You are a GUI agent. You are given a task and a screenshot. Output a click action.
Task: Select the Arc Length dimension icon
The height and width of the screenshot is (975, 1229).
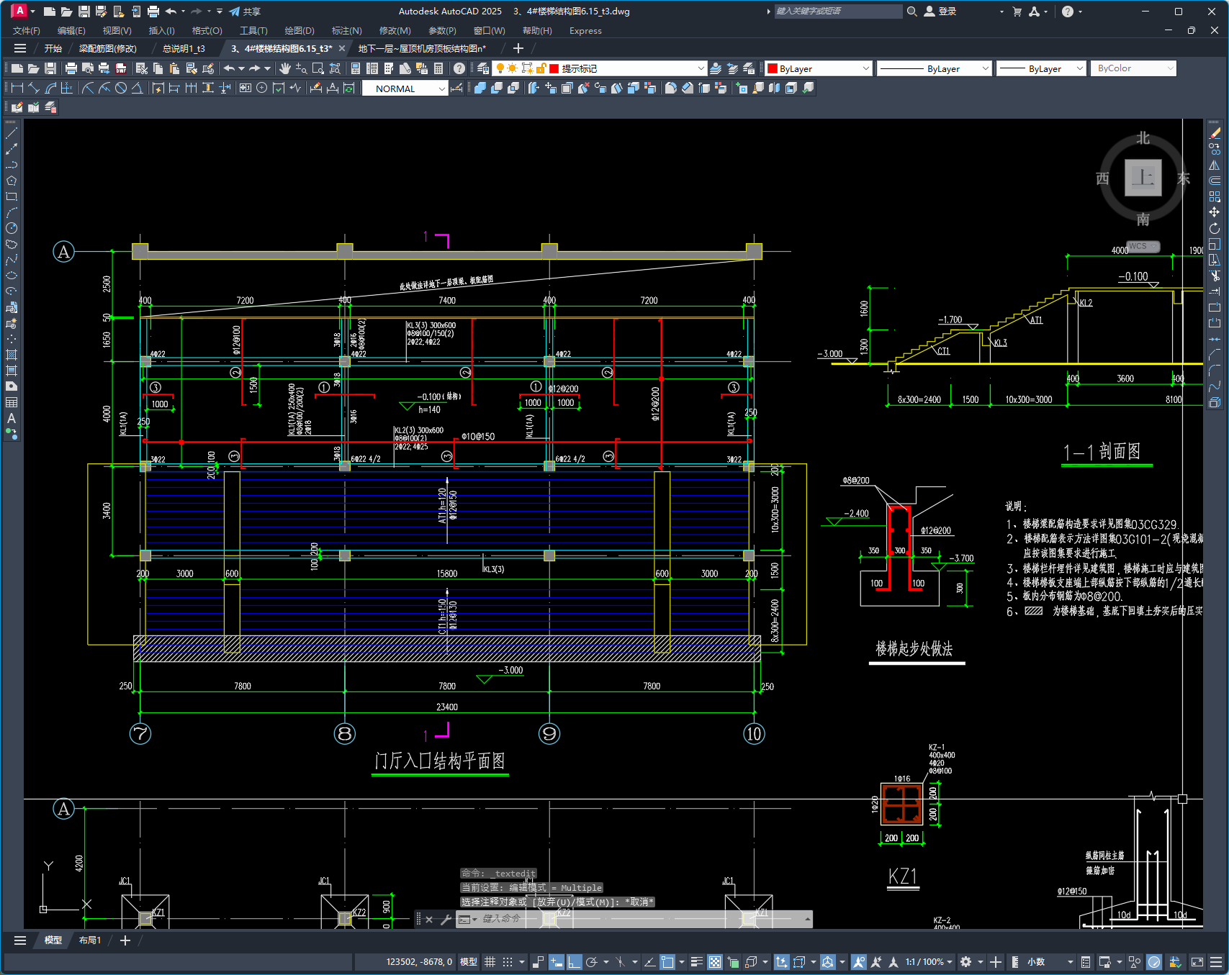[50, 88]
